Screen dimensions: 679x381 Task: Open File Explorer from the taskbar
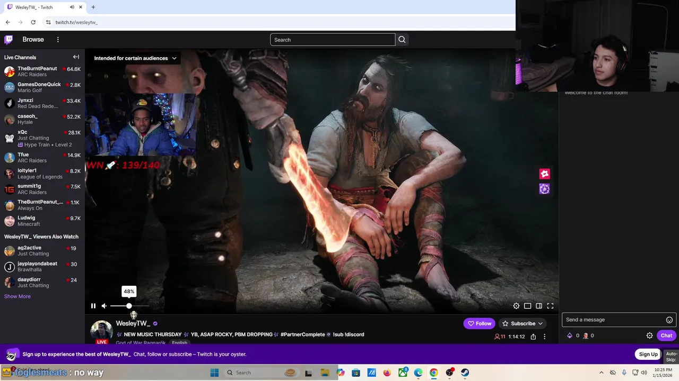coord(325,373)
